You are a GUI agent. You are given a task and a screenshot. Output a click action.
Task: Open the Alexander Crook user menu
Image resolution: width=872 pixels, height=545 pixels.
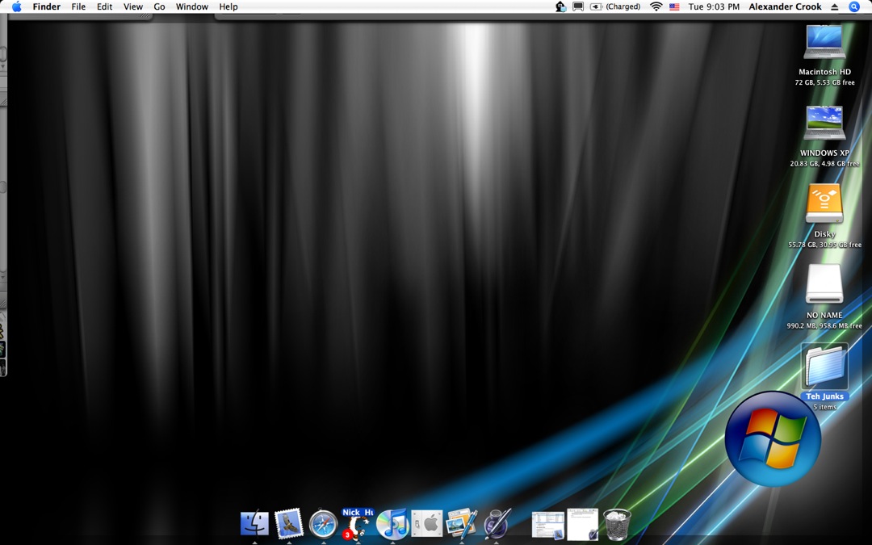(x=786, y=6)
